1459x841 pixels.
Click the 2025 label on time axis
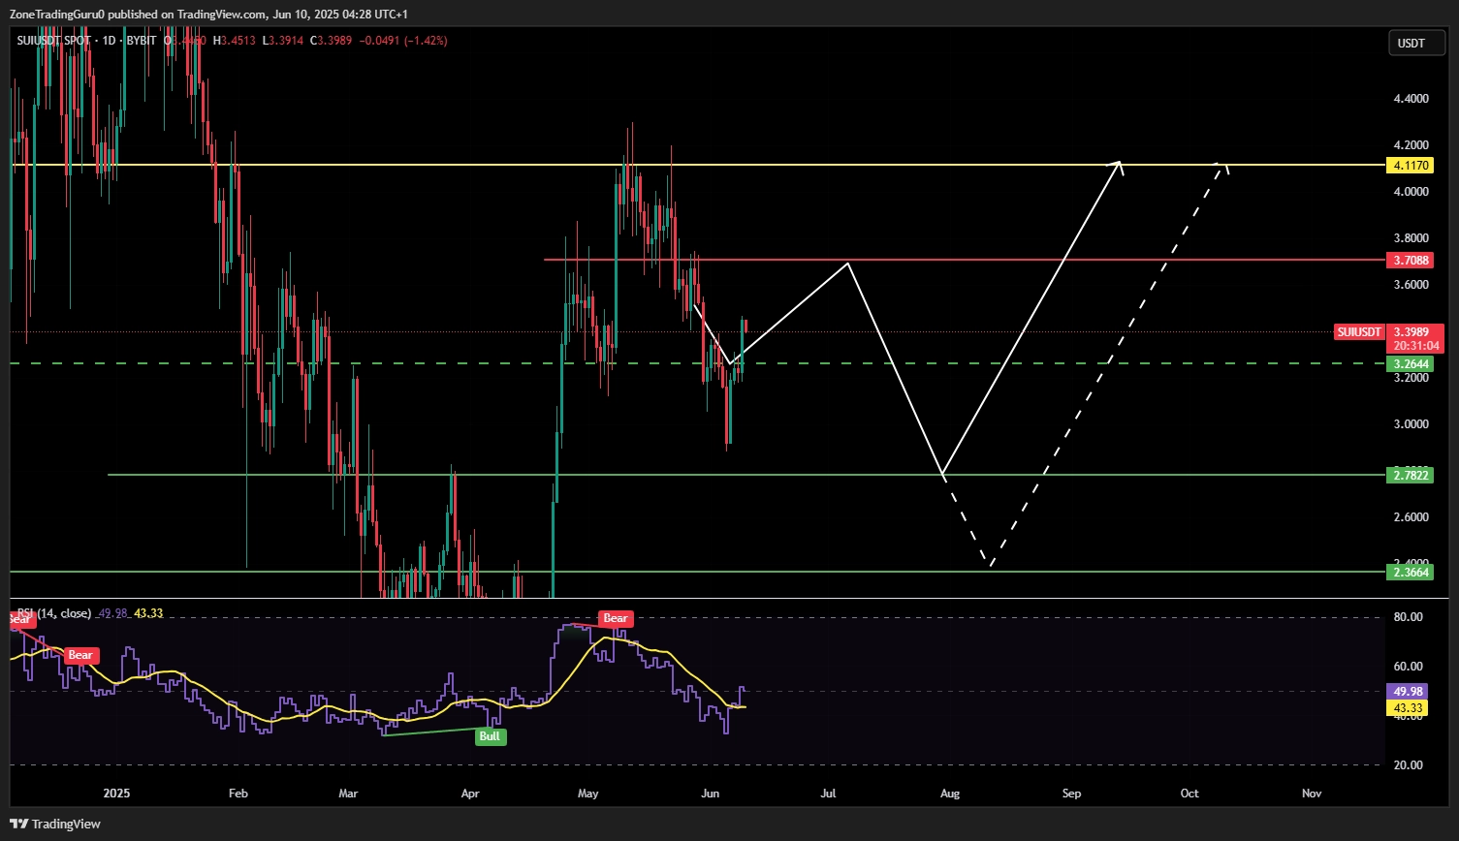pyautogui.click(x=116, y=794)
